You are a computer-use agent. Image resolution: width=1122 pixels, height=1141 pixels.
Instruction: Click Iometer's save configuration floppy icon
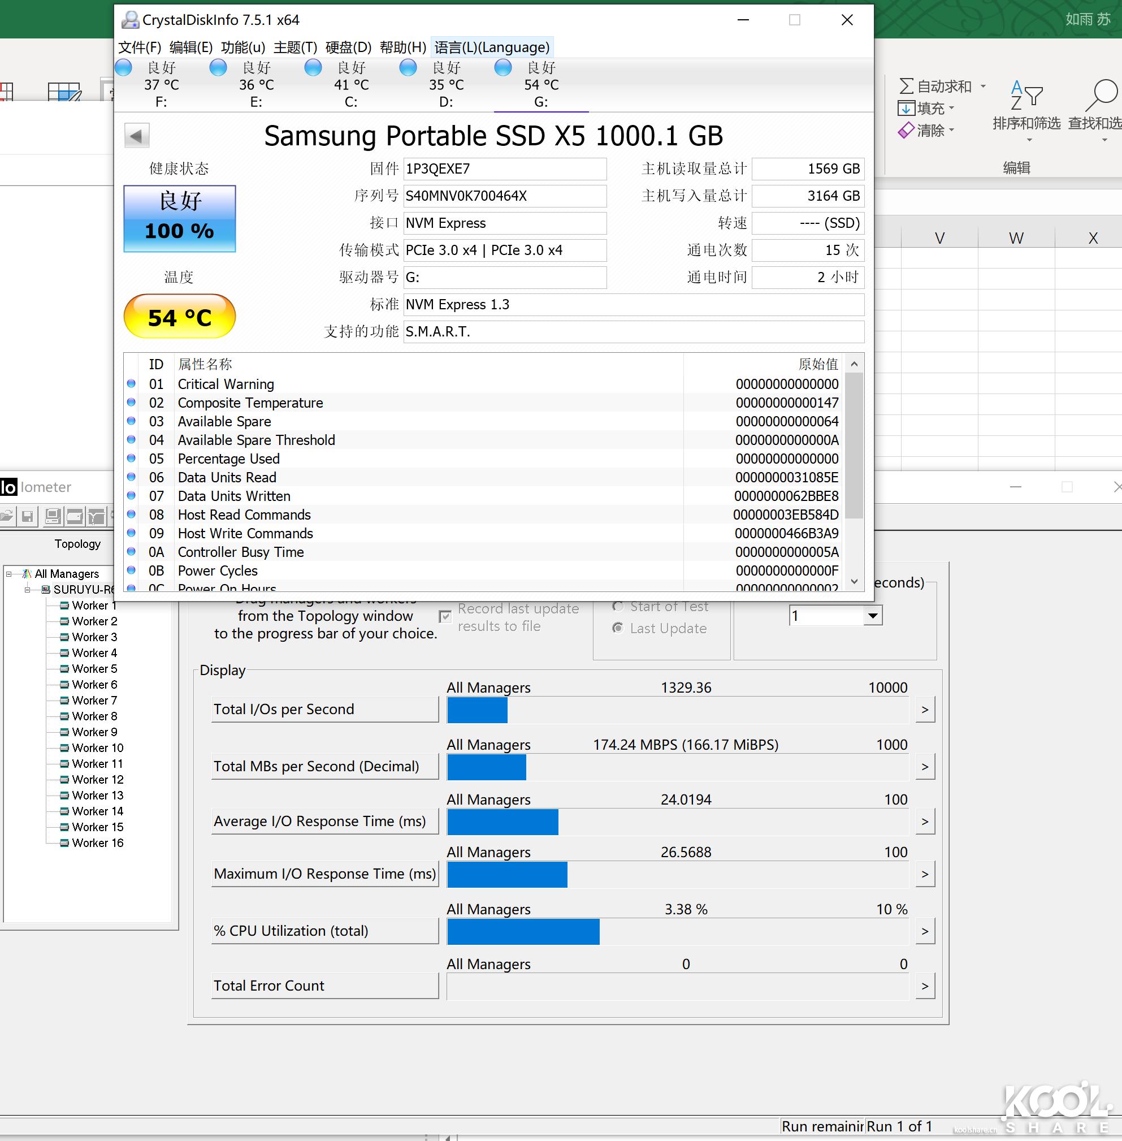[27, 517]
